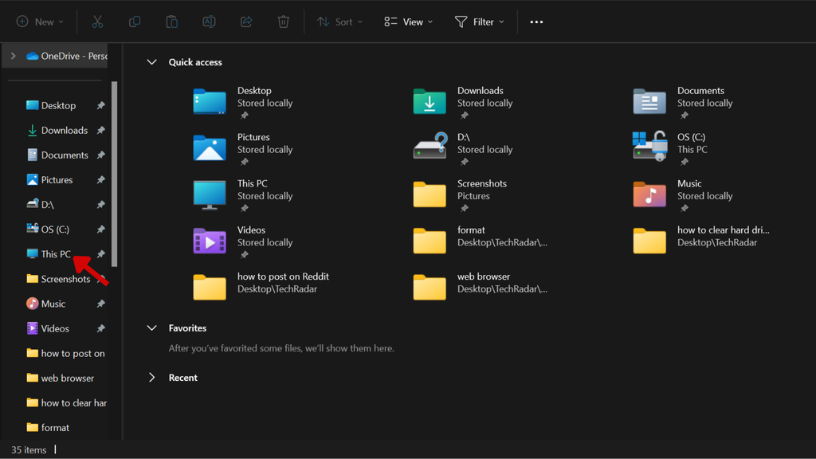Collapse the Quick access section
Screen dimensions: 816x459
(151, 62)
